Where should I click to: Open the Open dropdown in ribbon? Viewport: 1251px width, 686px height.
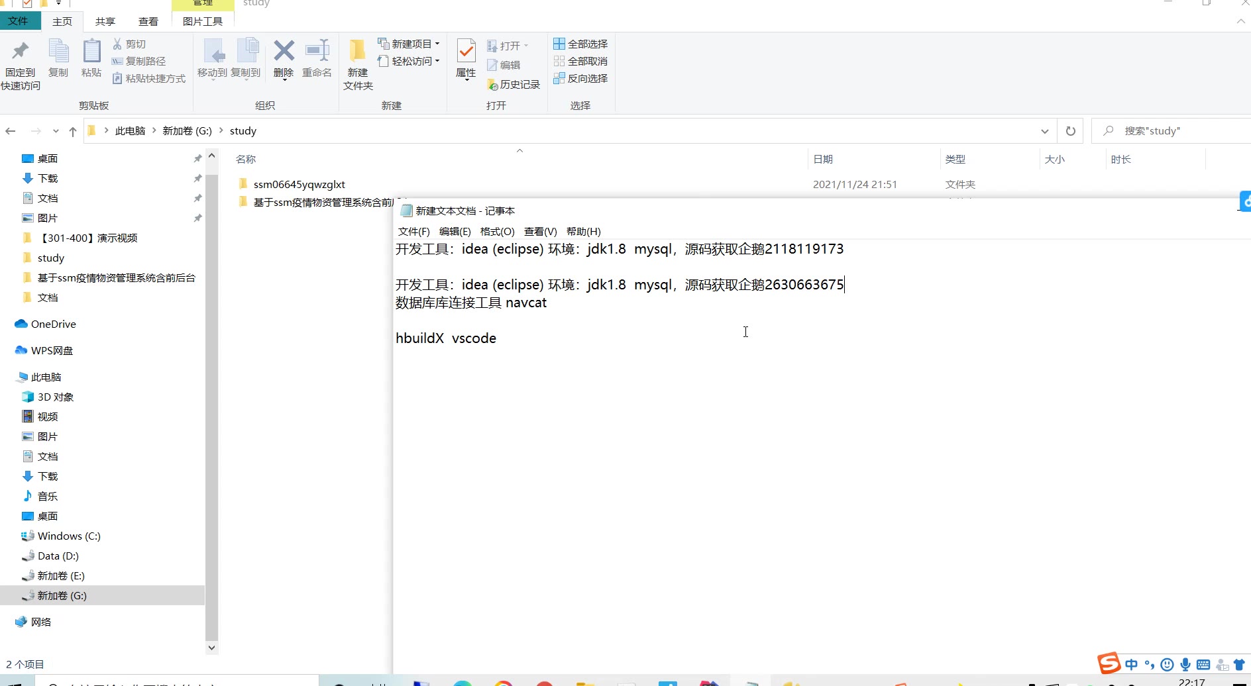tap(508, 46)
